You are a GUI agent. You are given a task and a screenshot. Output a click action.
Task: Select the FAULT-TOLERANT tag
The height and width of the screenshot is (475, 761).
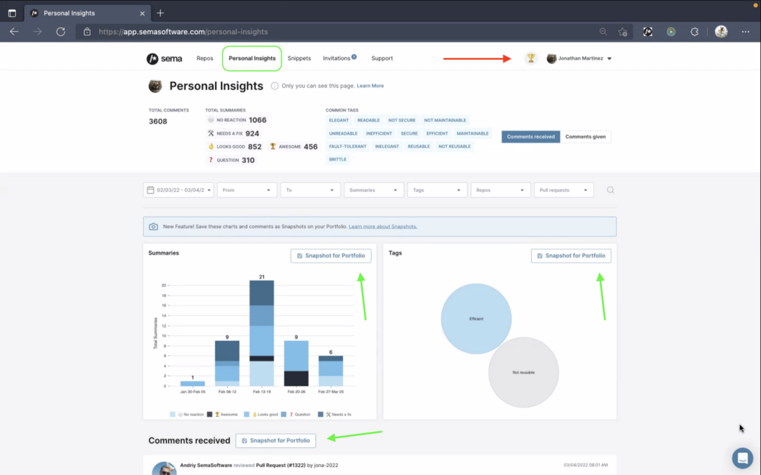pyautogui.click(x=348, y=146)
